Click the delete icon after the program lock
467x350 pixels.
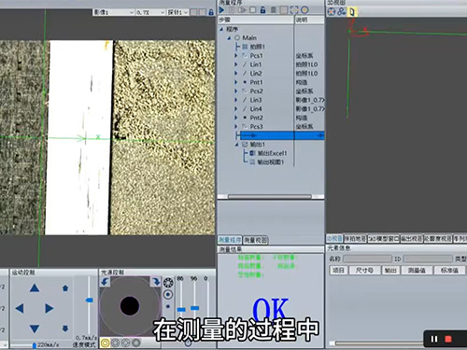click(273, 10)
